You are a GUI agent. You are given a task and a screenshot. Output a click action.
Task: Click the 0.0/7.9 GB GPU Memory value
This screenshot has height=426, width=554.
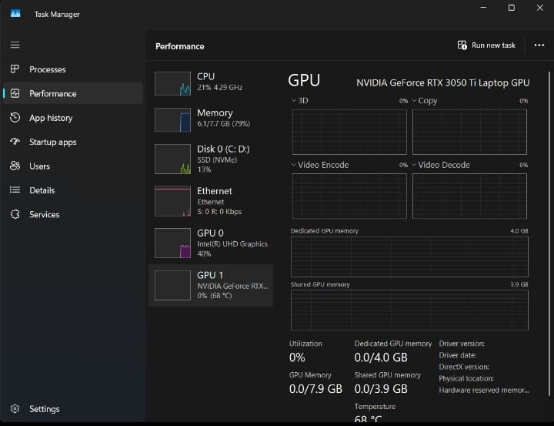pyautogui.click(x=315, y=389)
